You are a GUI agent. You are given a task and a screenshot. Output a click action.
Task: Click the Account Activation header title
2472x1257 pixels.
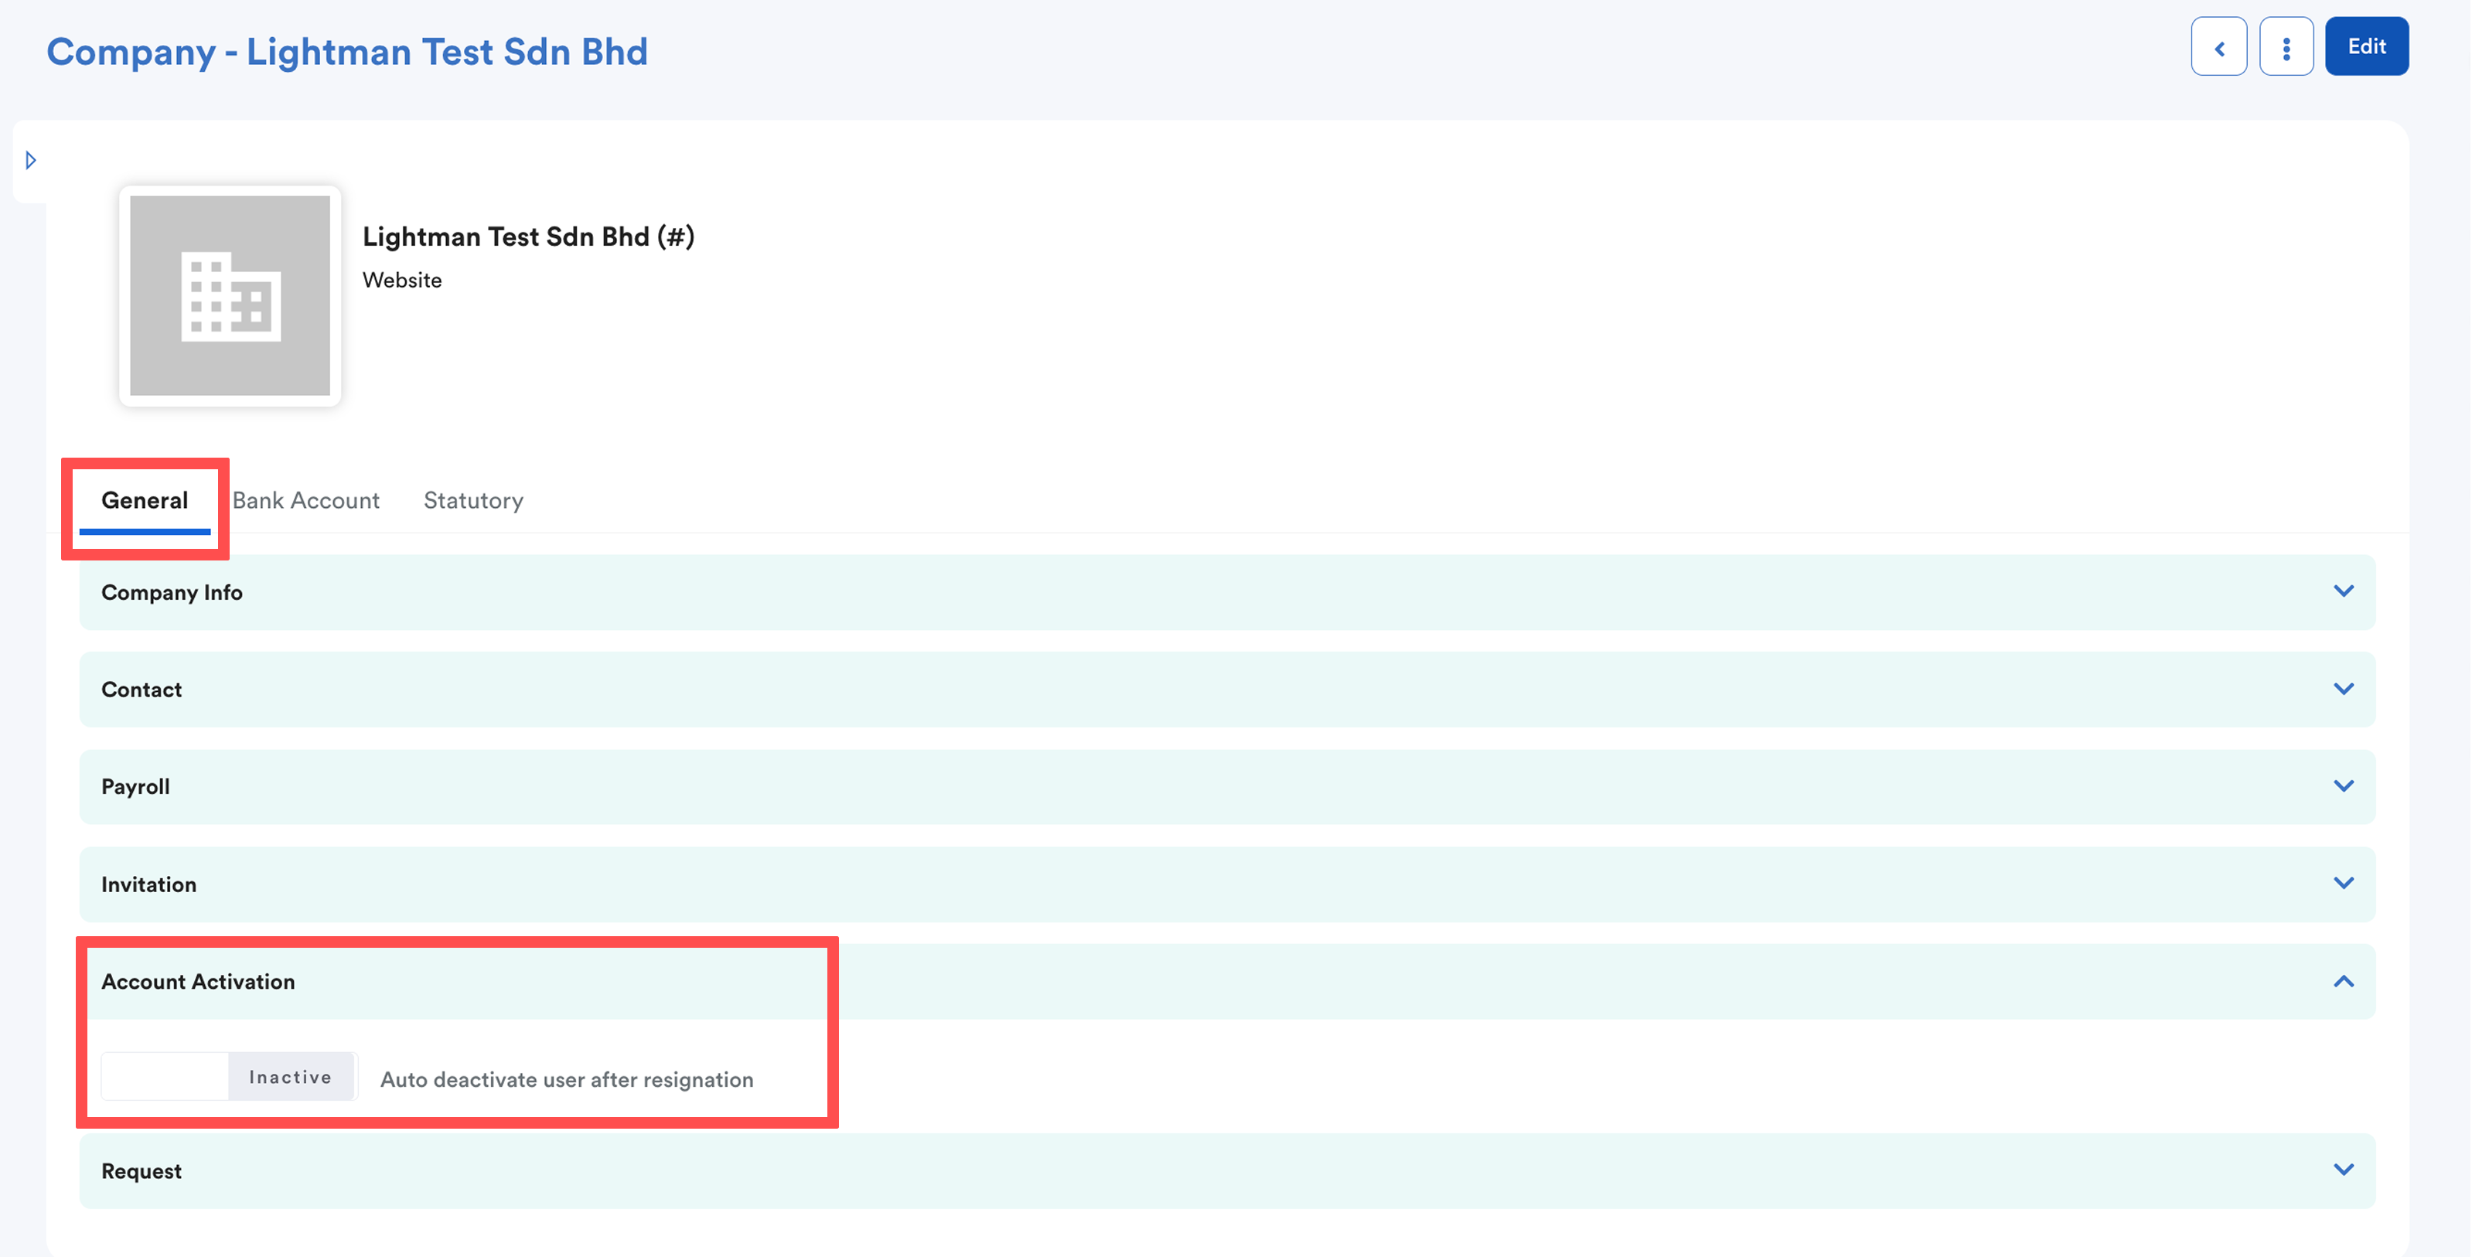pyautogui.click(x=198, y=982)
